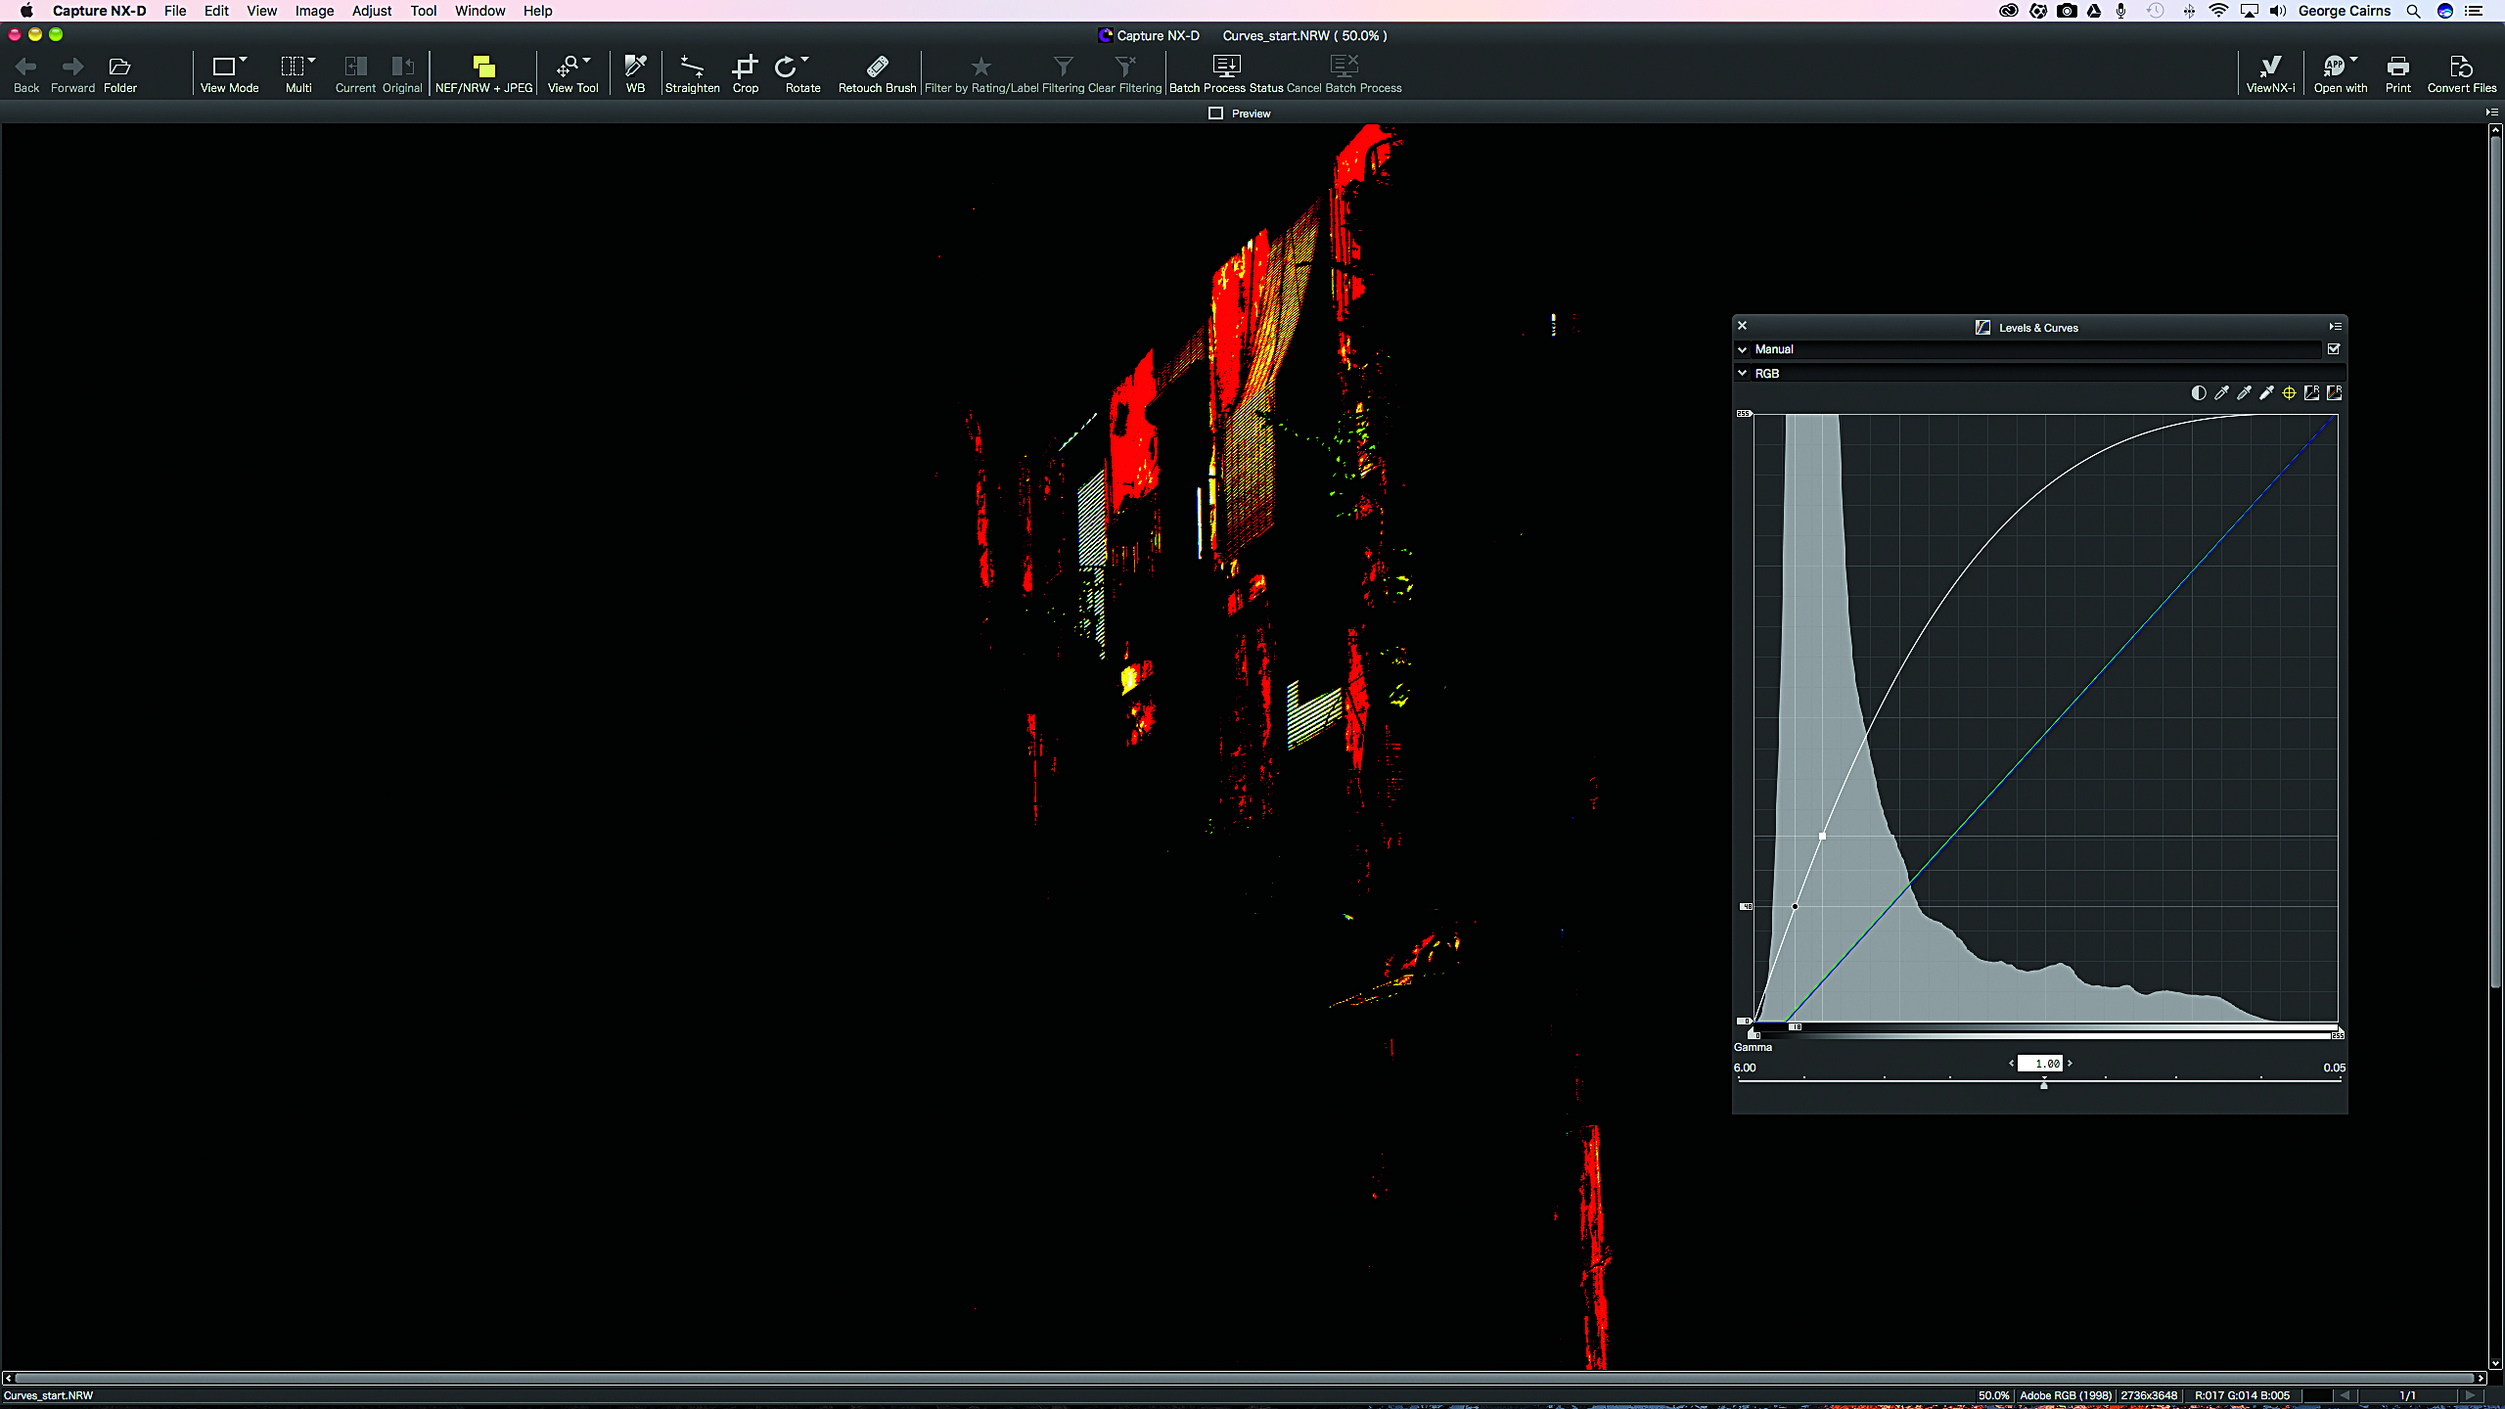The image size is (2505, 1409).
Task: Open the Folder browser button
Action: click(x=119, y=73)
